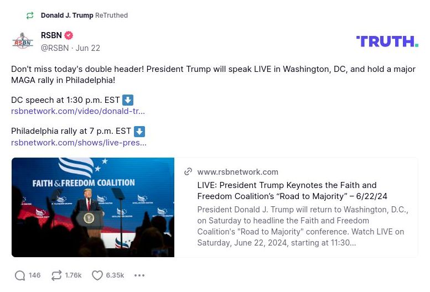Screen dimensions: 430x292
Task: ReTruth the post using the repost icon
Action: click(56, 275)
